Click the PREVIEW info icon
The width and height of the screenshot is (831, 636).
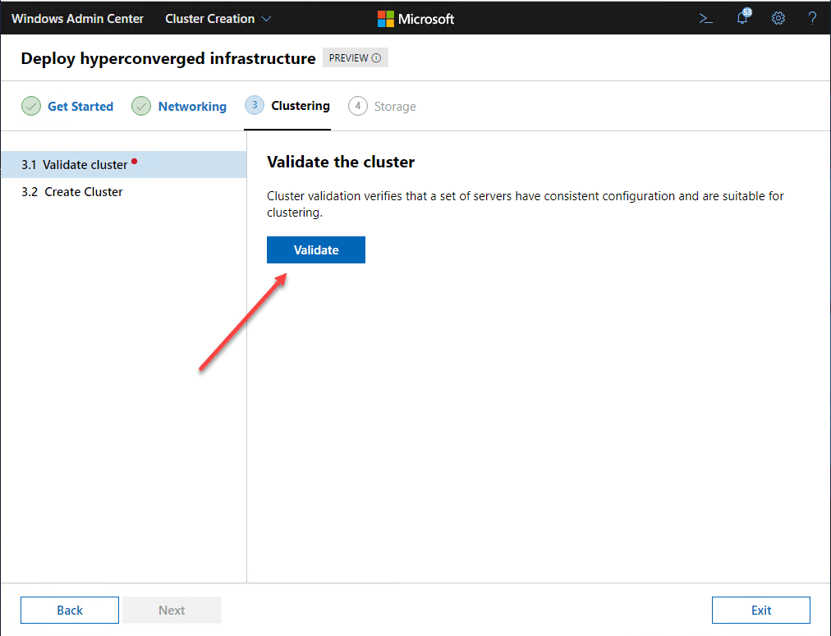click(377, 58)
